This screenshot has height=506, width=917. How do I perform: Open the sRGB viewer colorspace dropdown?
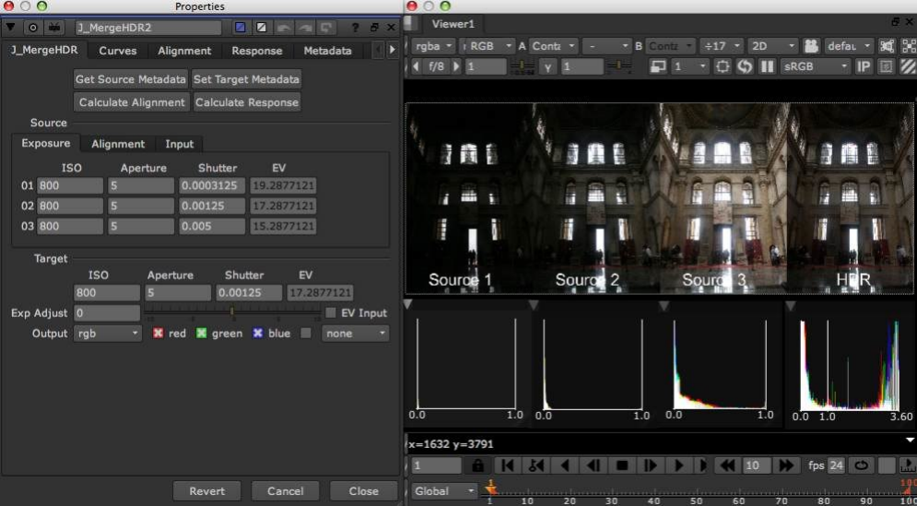click(x=816, y=67)
